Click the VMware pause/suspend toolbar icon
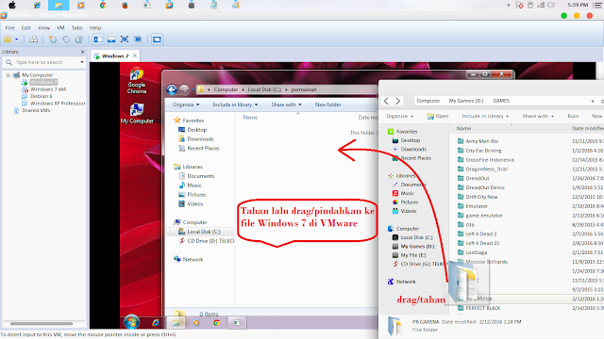The width and height of the screenshot is (604, 339). click(x=8, y=40)
